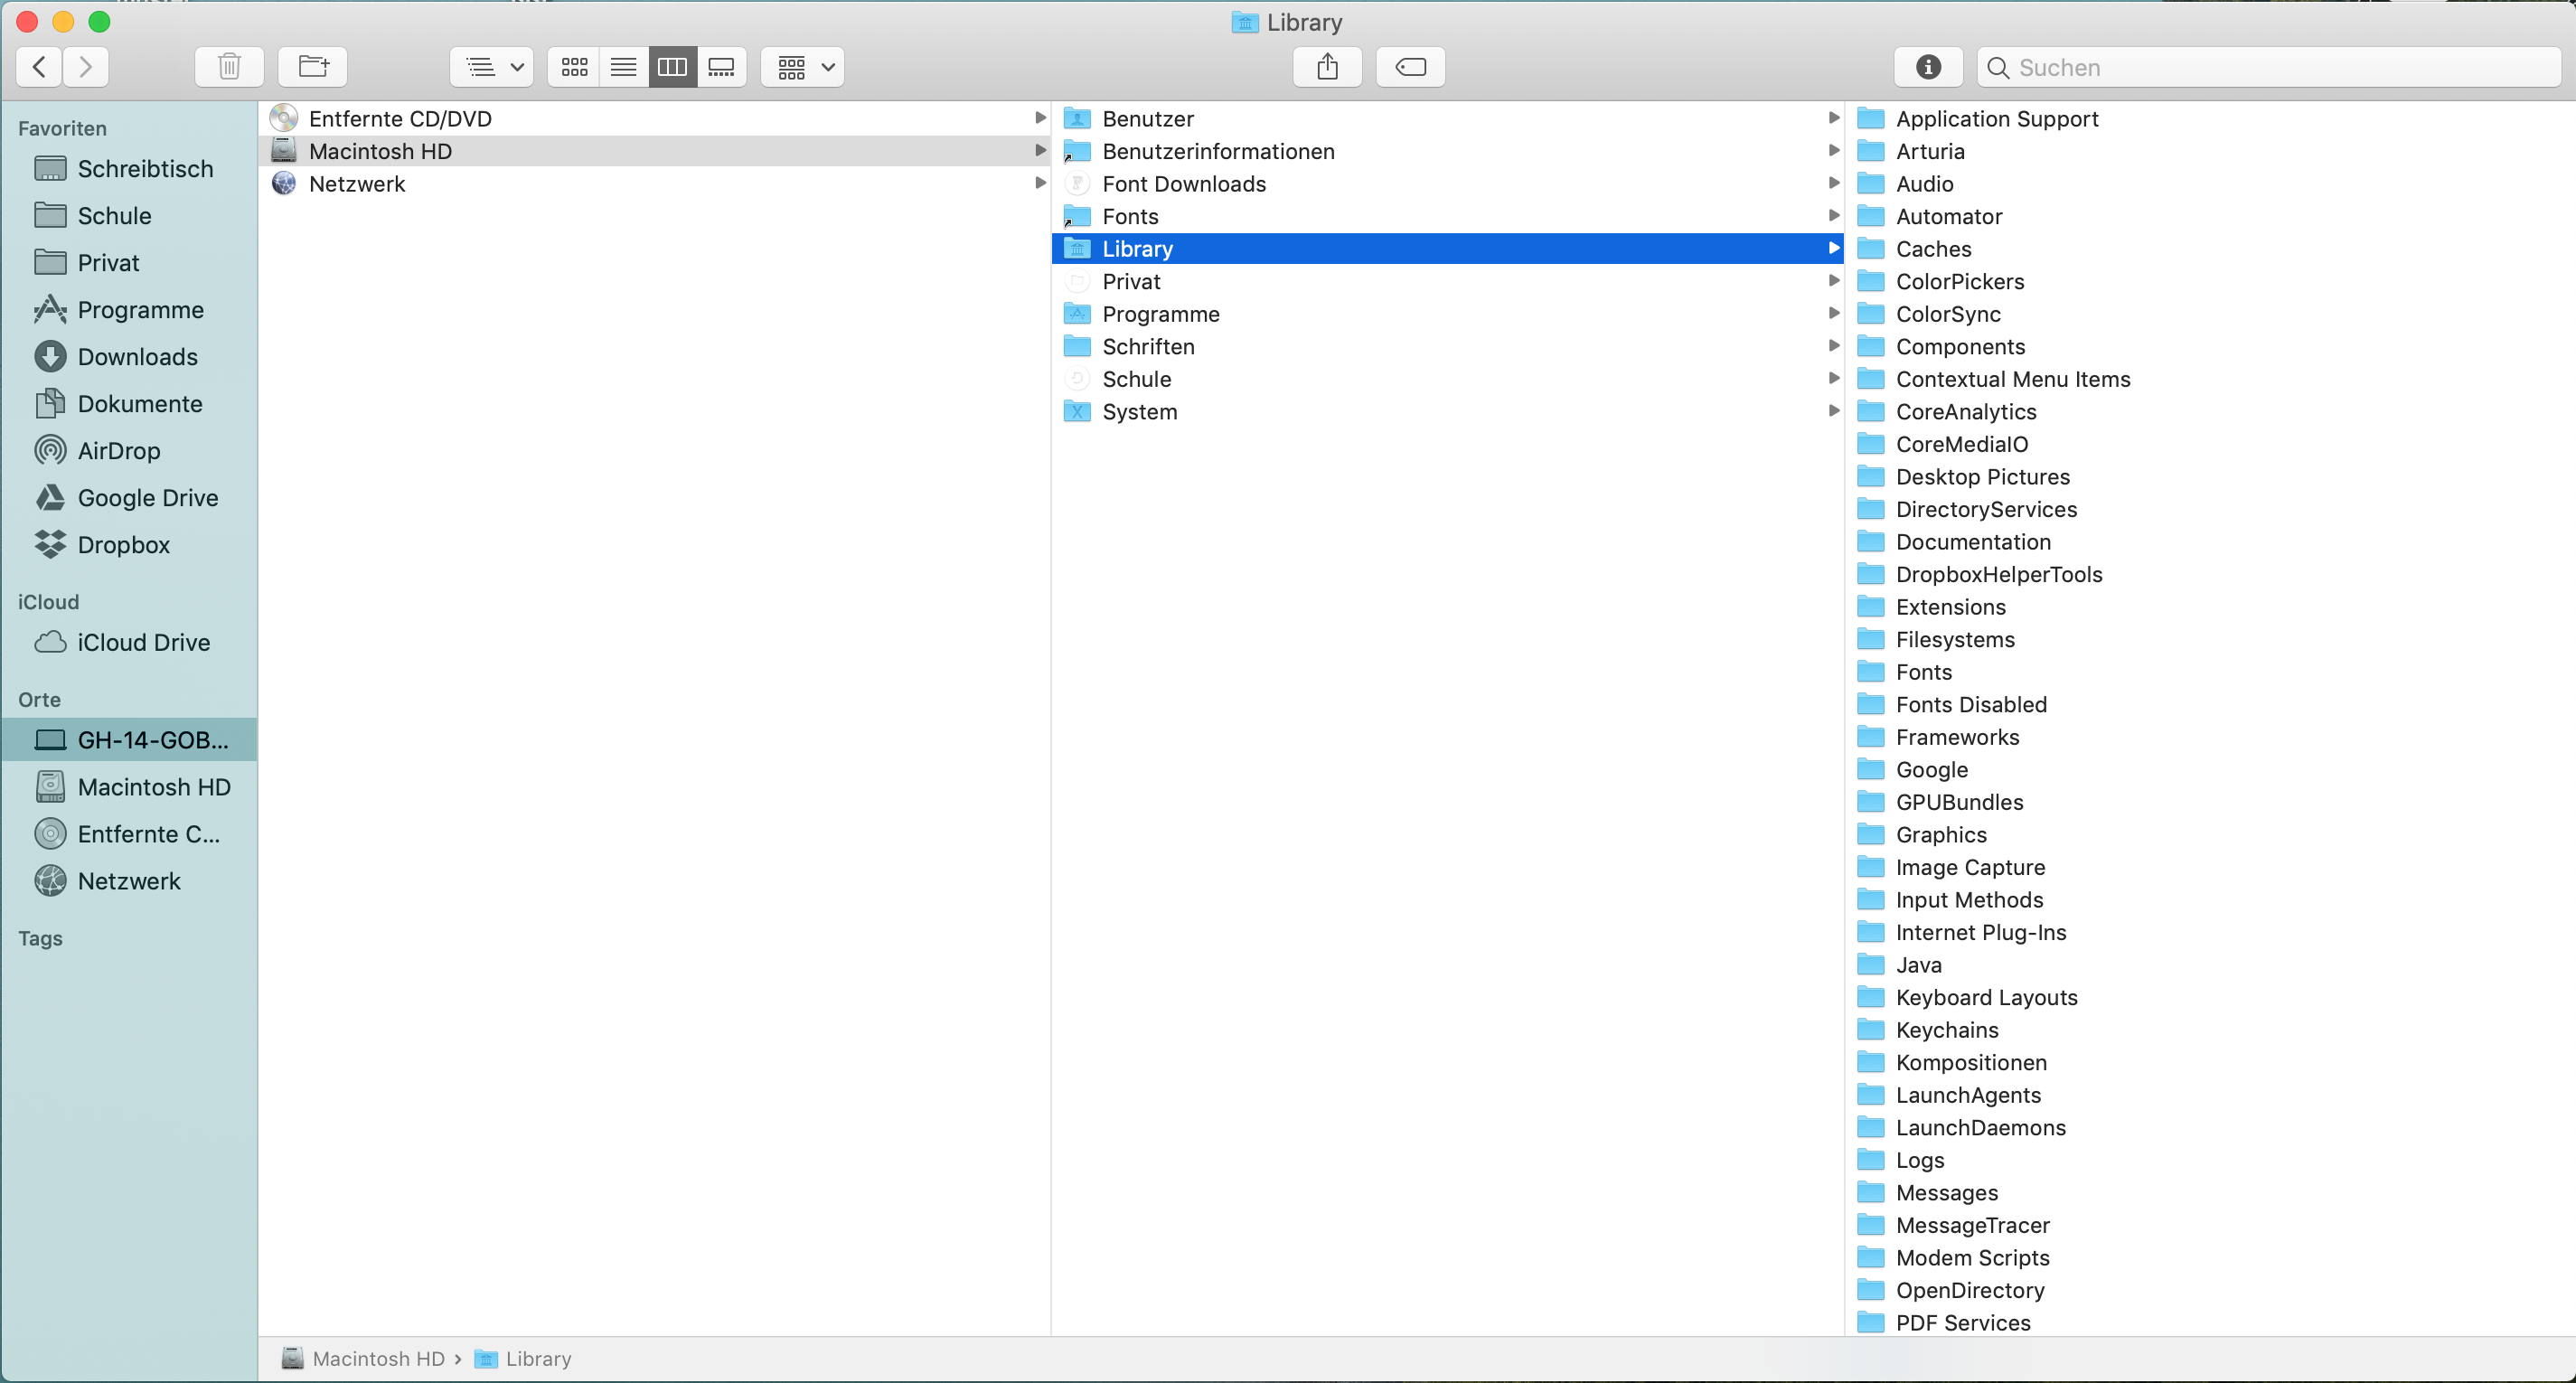This screenshot has height=1383, width=2576.
Task: Open the Get Info toolbar button
Action: tap(1928, 67)
